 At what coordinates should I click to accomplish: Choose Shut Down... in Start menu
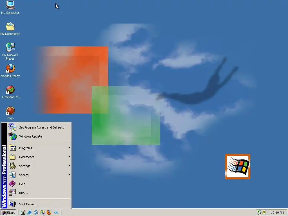pos(39,204)
